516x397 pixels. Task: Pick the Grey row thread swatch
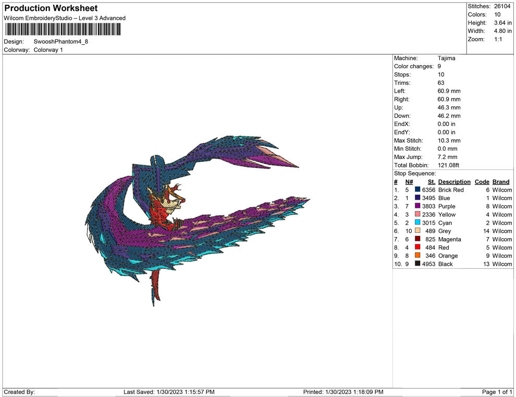pyautogui.click(x=417, y=231)
